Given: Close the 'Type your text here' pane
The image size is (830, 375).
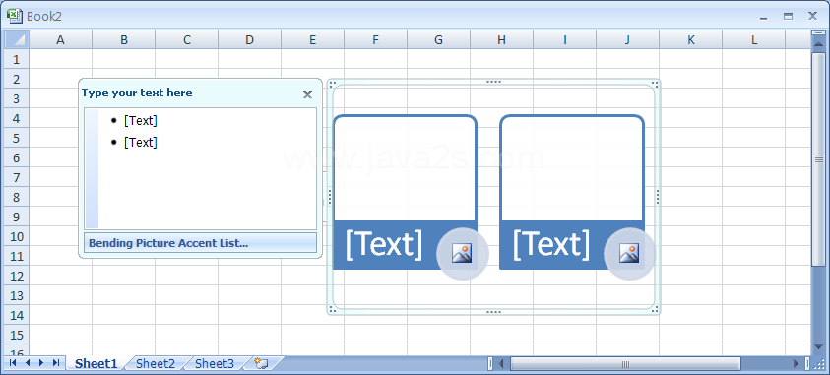Looking at the screenshot, I should (307, 94).
